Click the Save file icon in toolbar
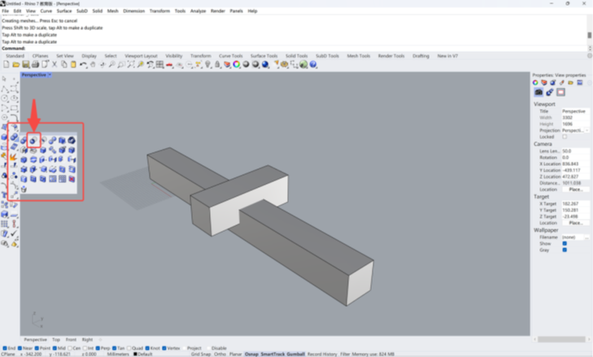This screenshot has height=357, width=593. 26,64
